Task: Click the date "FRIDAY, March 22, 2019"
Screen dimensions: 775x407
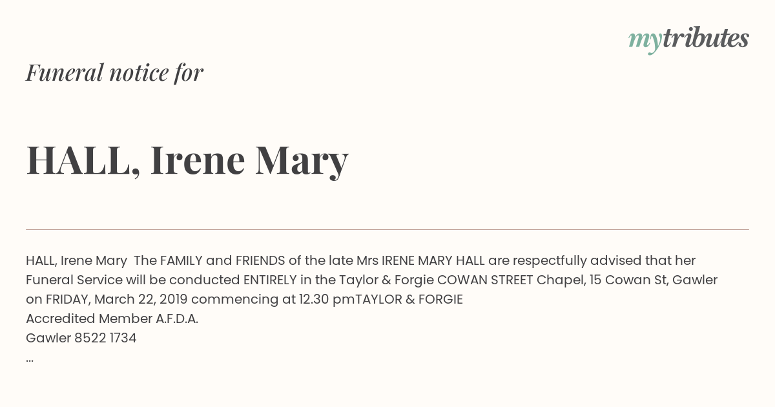Action: (116, 299)
